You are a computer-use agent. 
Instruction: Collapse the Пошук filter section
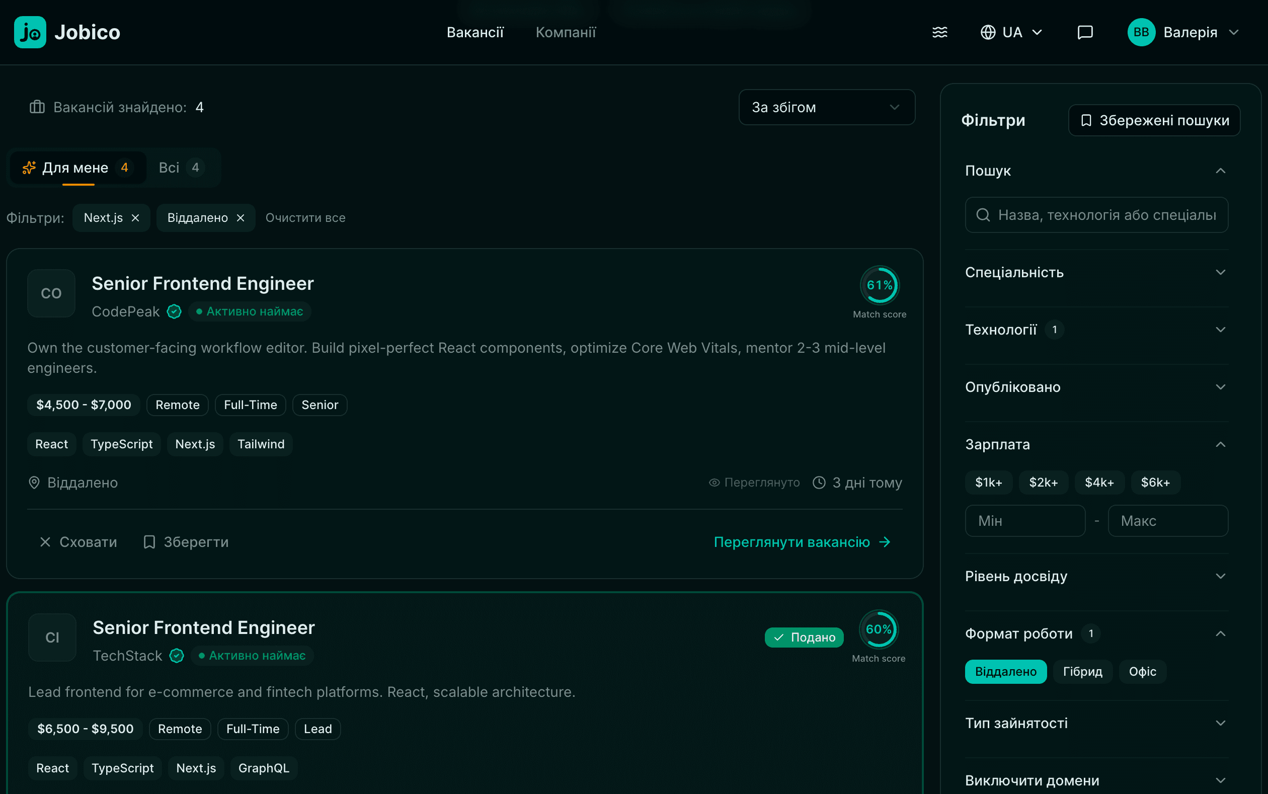point(1096,171)
